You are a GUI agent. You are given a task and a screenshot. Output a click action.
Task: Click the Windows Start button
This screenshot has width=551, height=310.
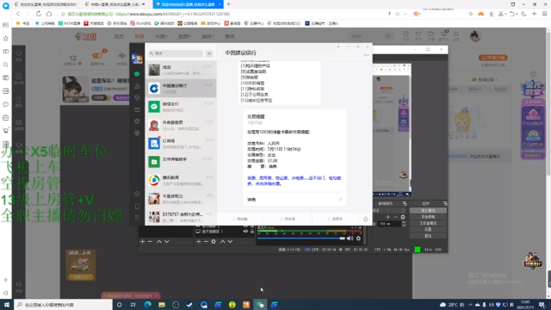pos(7,305)
